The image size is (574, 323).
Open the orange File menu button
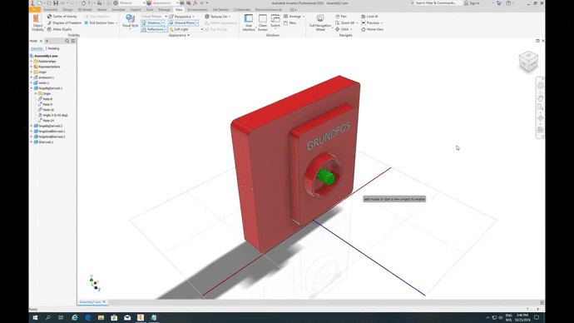pos(35,9)
